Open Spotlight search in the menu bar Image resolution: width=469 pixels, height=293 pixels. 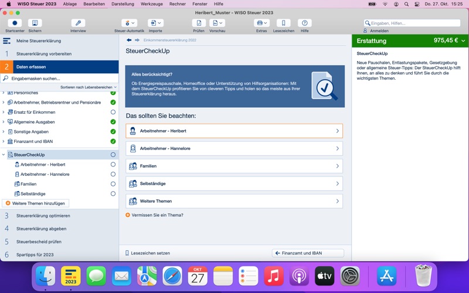[x=406, y=4]
